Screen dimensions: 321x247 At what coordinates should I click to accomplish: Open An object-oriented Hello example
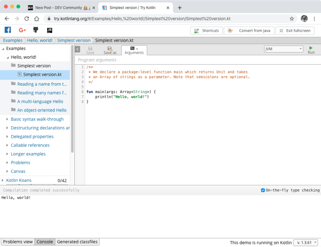click(x=42, y=110)
